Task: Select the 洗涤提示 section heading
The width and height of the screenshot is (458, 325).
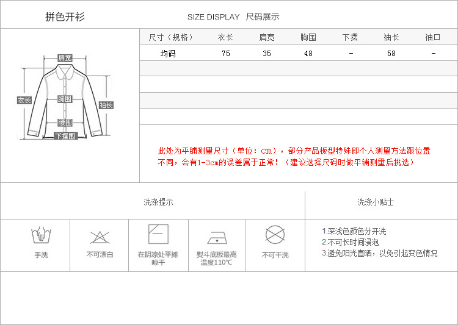Action: (158, 202)
